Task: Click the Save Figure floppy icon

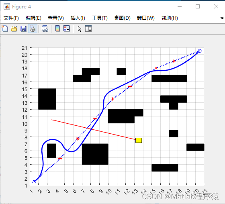Action: pos(23,29)
